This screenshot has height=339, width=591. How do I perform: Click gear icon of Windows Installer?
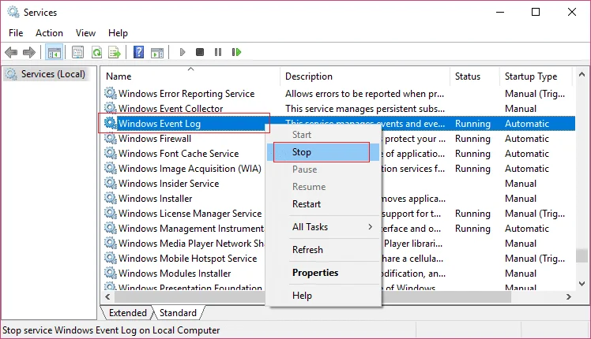(111, 198)
